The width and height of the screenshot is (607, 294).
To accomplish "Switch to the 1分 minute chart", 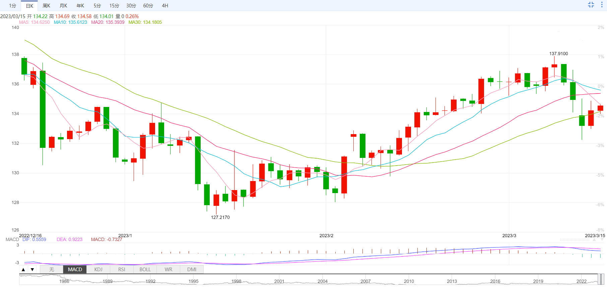I will point(12,6).
